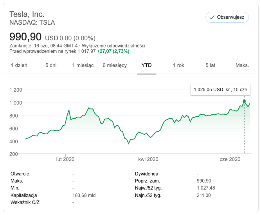Click the pre-market price 1 017,97
This screenshot has height=215, width=261.
coord(87,51)
